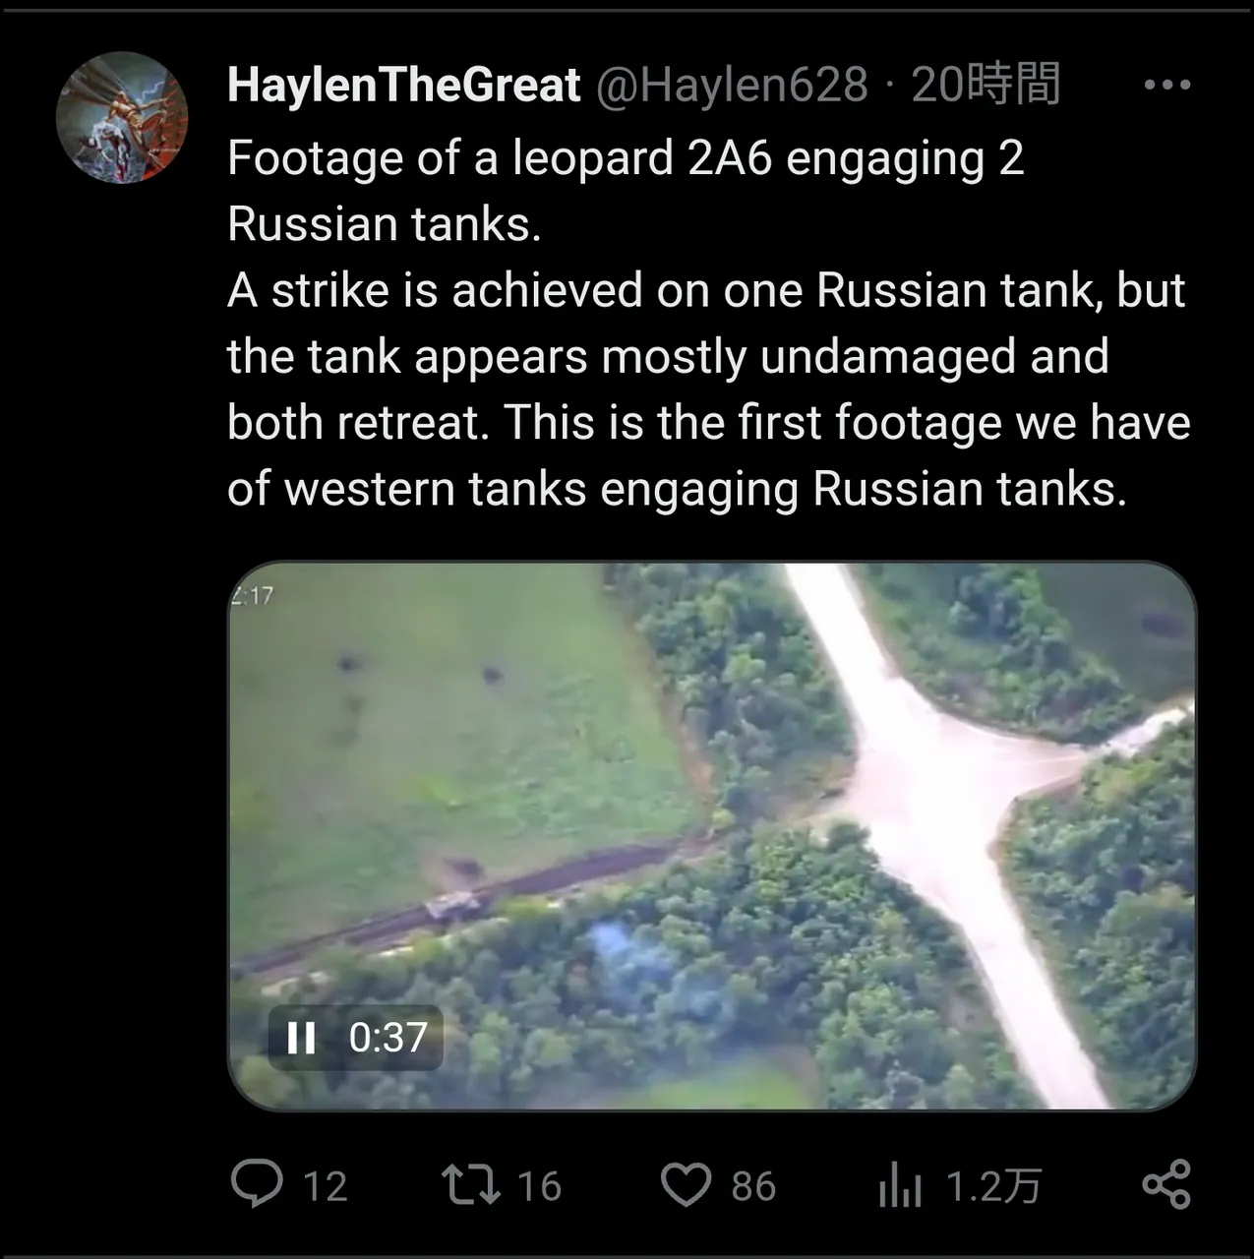Image resolution: width=1254 pixels, height=1259 pixels.
Task: Open view analytics bar chart icon
Action: point(900,1185)
